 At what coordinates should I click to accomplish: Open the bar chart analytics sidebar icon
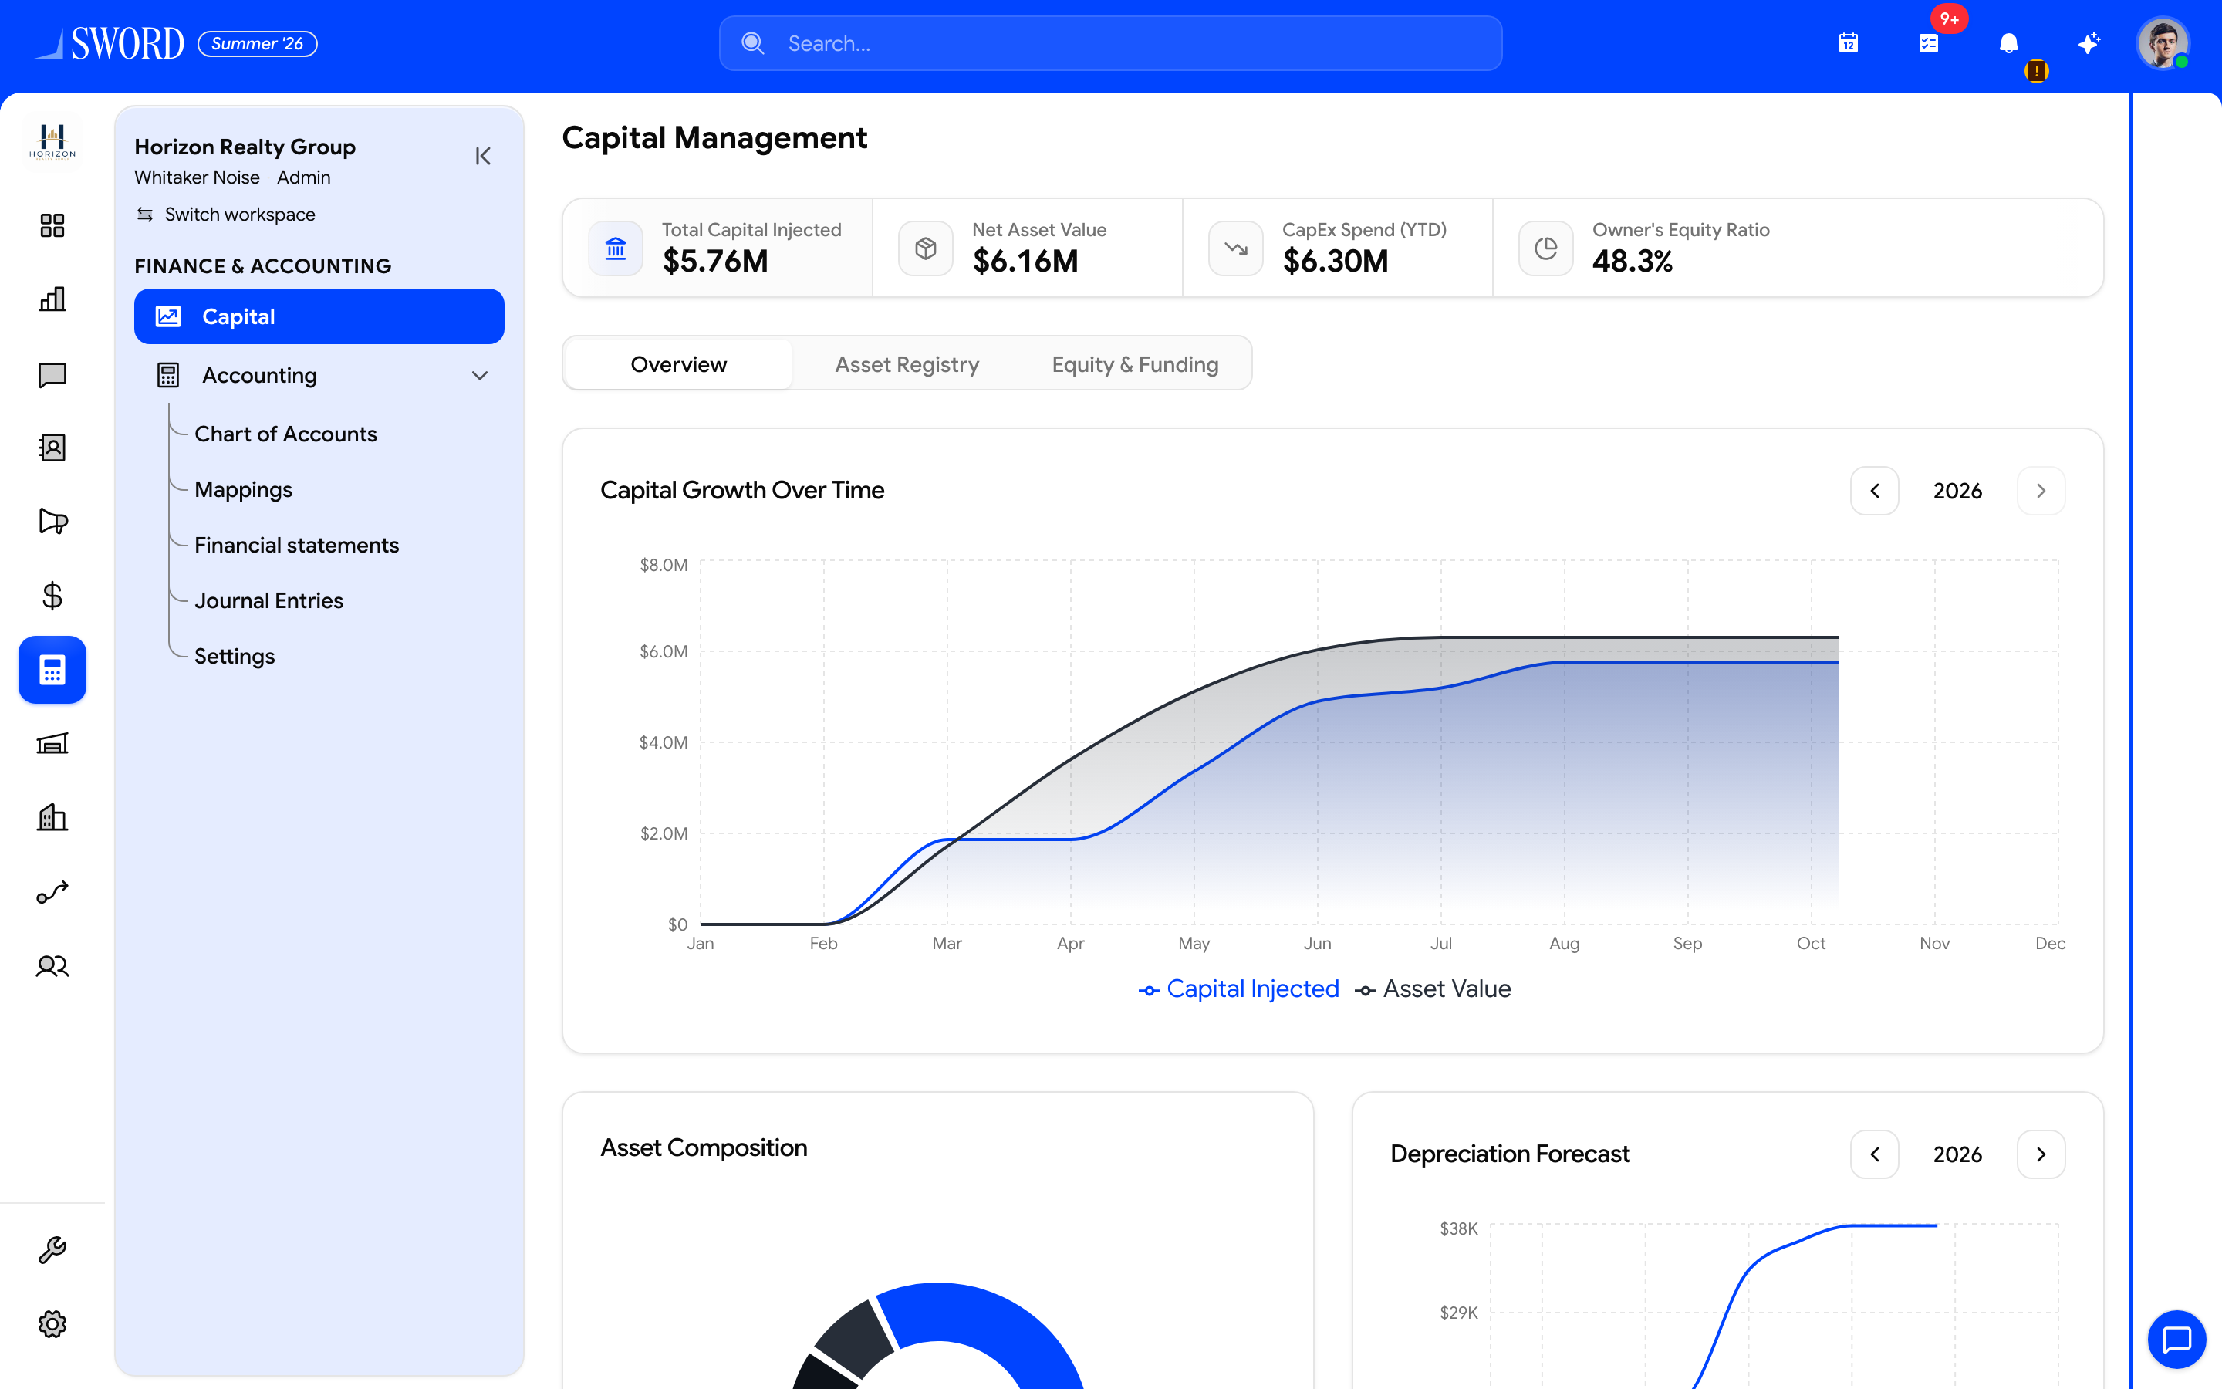click(52, 299)
